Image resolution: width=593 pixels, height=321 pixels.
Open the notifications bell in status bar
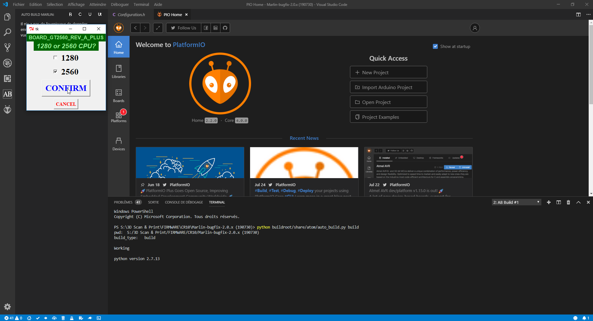pos(586,318)
